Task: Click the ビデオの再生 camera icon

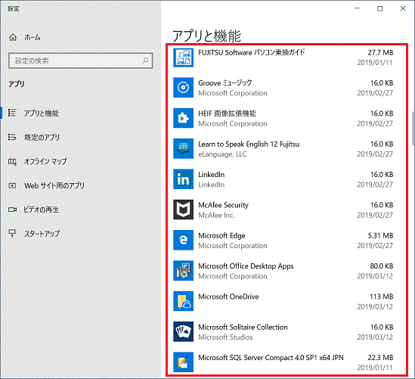Action: pos(12,210)
